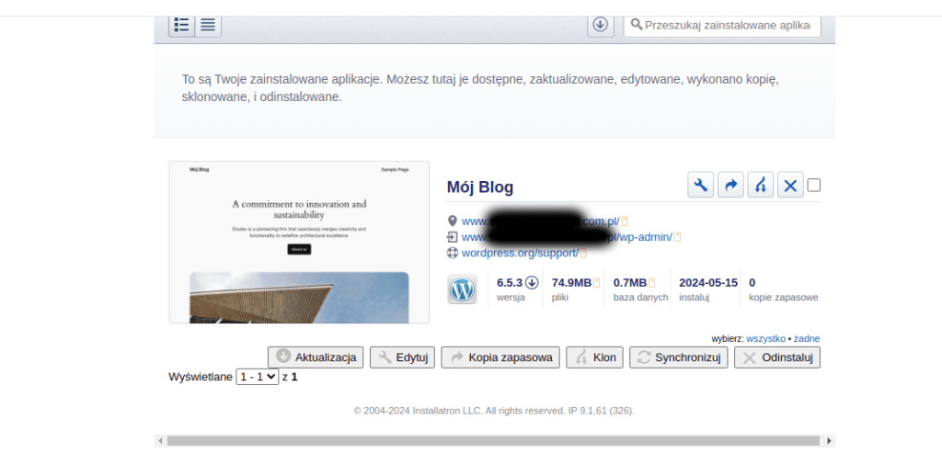Viewport: 942px width, 465px height.
Task: Click the download updates icon beside the search box
Action: tap(601, 25)
